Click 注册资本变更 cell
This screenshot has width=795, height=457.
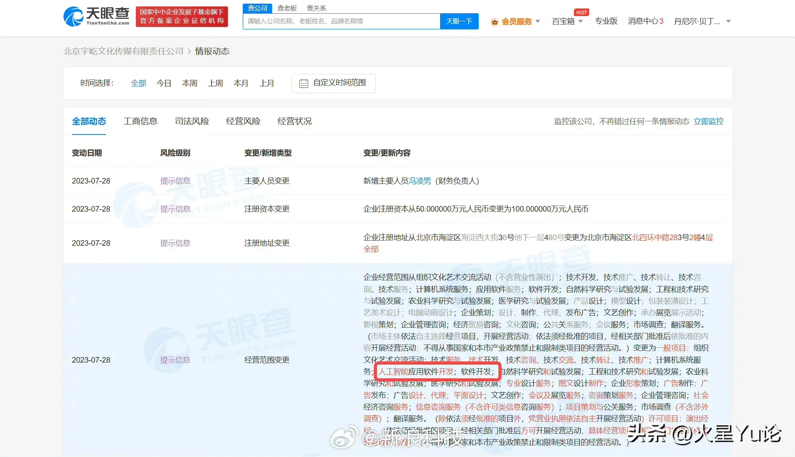[267, 209]
